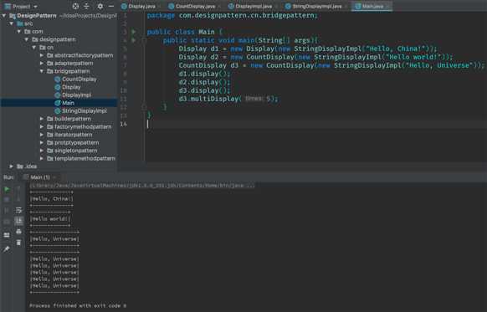Click the print icon in Run toolbar
The image size is (487, 312).
click(18, 232)
